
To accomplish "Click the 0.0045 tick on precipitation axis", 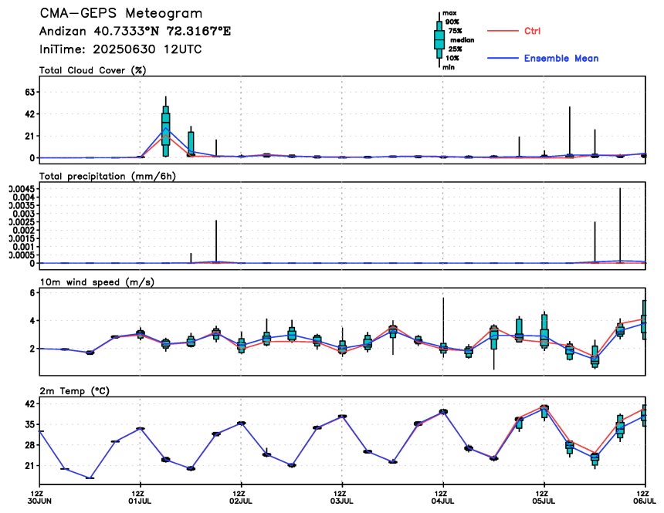I will tap(23, 189).
